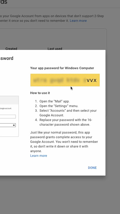
Task: Open the Learn more link beside 2-Step text
Action: click(x=78, y=21)
